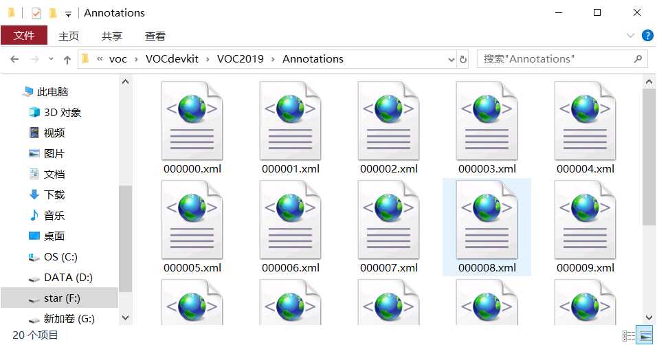
Task: Open OS (C:) drive
Action: click(53, 256)
